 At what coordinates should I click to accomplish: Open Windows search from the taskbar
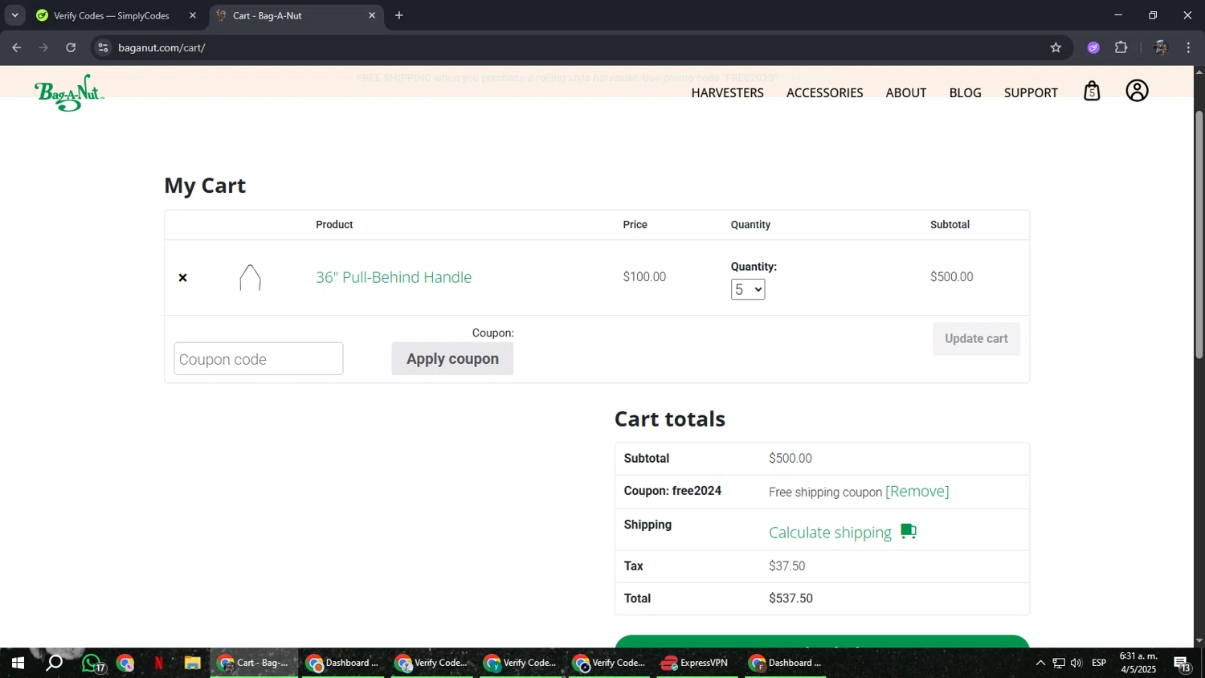[x=54, y=664]
